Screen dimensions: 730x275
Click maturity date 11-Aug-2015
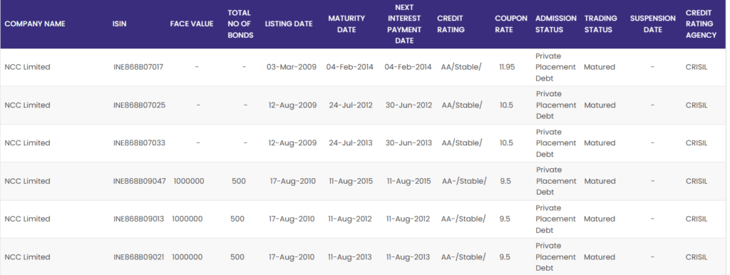(350, 181)
